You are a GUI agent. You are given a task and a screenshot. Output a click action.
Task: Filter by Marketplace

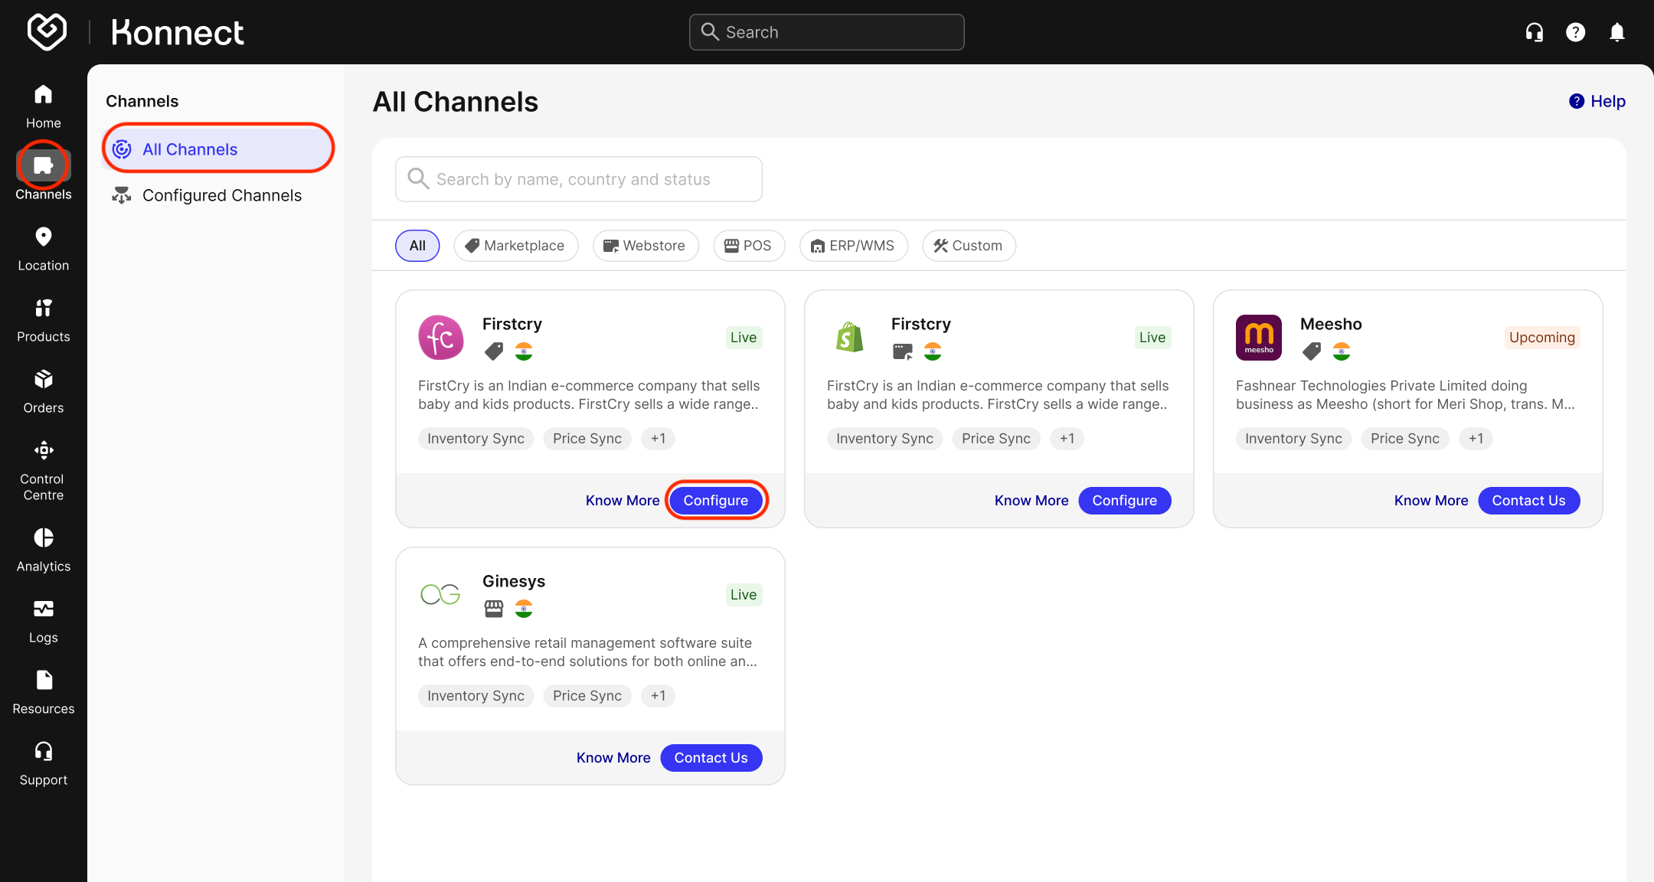[516, 246]
